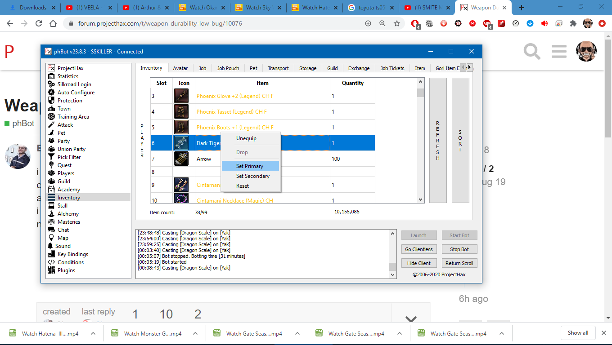Click the Phoenix Glove item icon
This screenshot has width=612, height=345.
coord(181,96)
